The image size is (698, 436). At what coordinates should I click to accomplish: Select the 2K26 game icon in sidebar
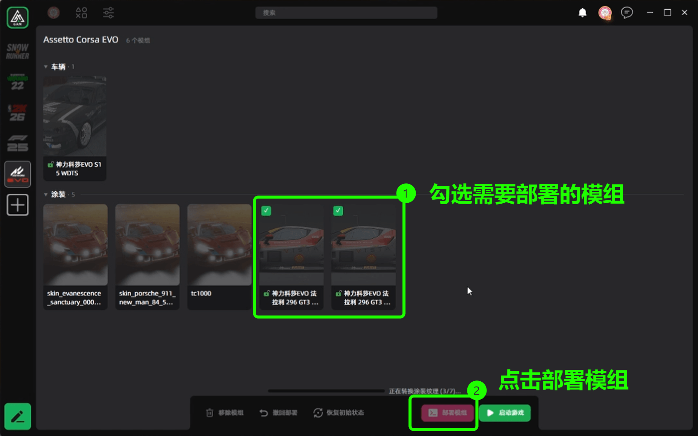point(17,112)
